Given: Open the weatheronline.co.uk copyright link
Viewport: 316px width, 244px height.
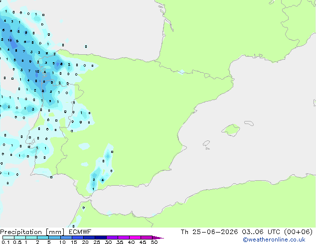Looking at the screenshot, I should 274,240.
